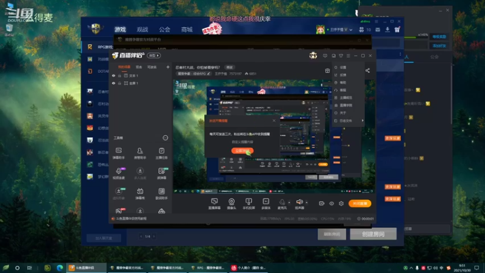Toggle the lock on 文本 1 layer
The image size is (485, 273).
coord(119,75)
